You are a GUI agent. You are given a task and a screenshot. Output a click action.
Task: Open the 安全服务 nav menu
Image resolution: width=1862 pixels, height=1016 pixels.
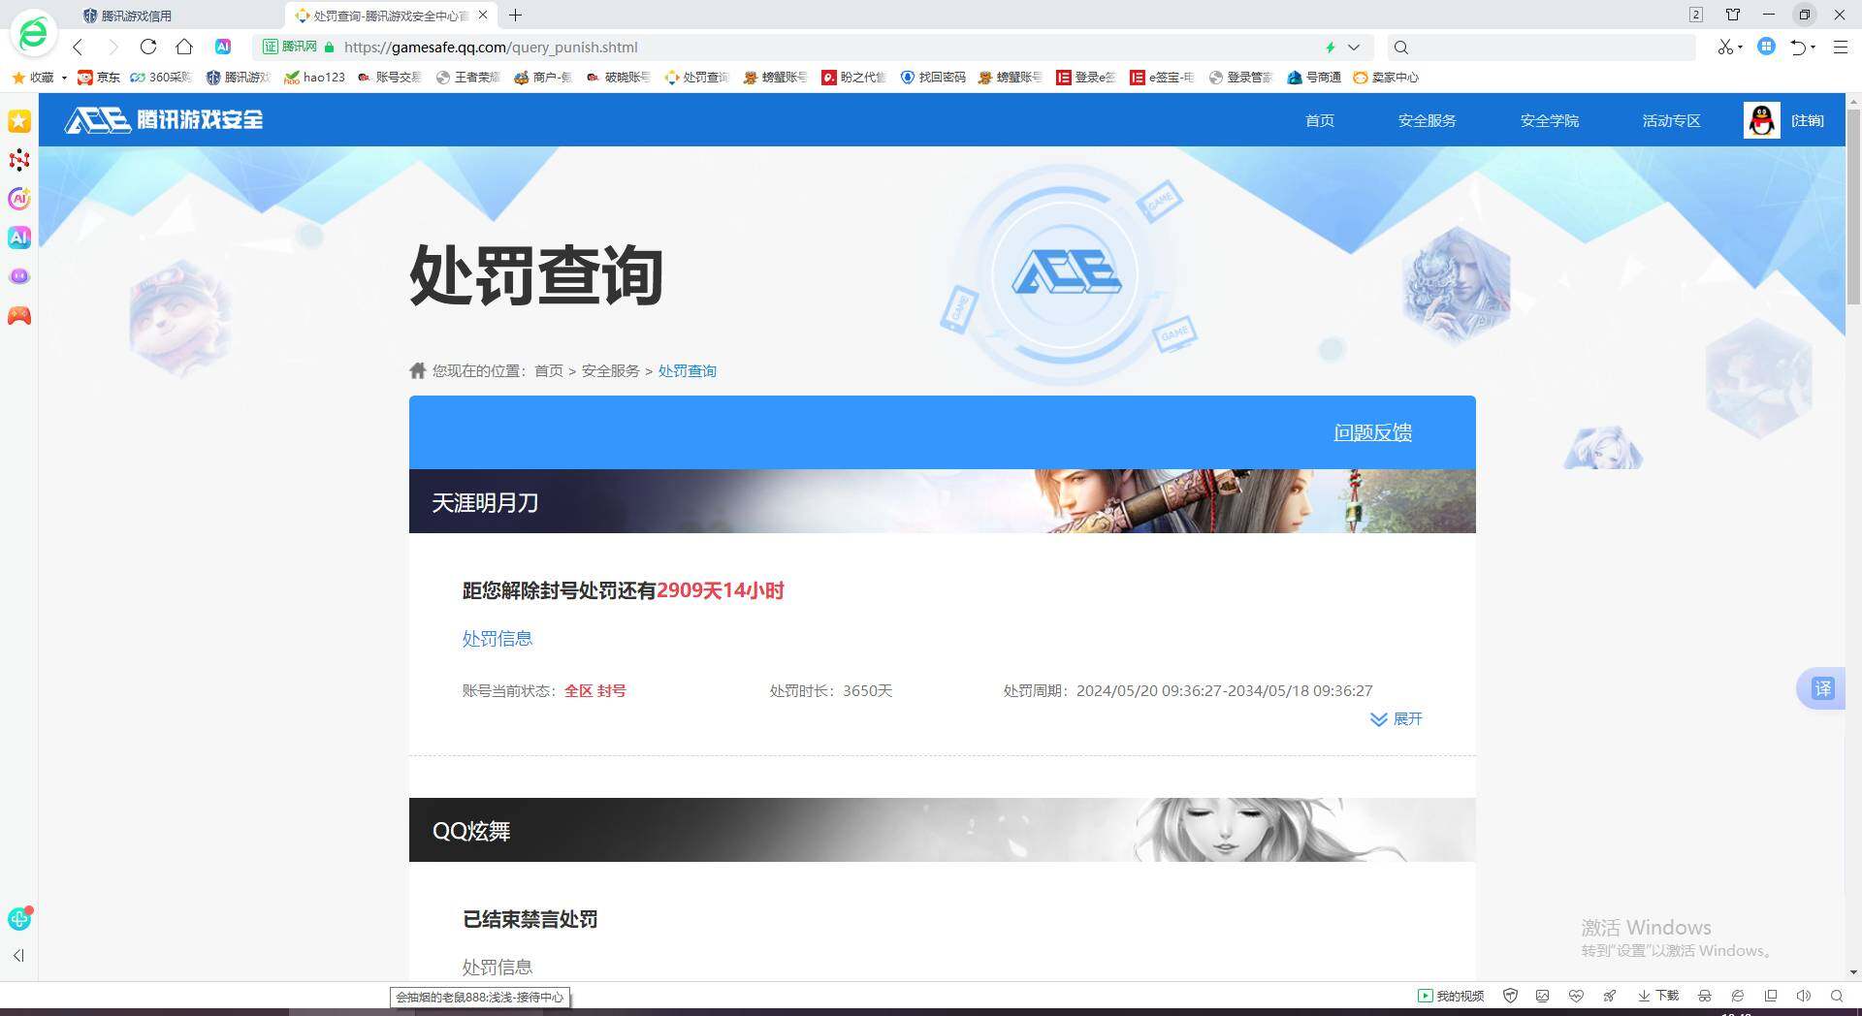(1427, 120)
